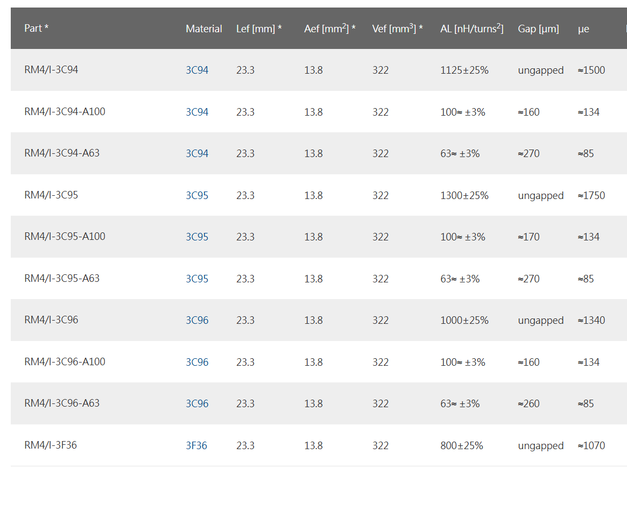Open the 3C94 material link for RM4/I-3C94
The width and height of the screenshot is (627, 511).
coord(197,70)
